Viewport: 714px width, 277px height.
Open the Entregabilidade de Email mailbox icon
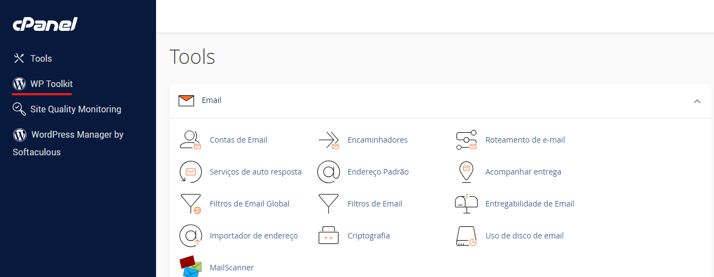466,204
